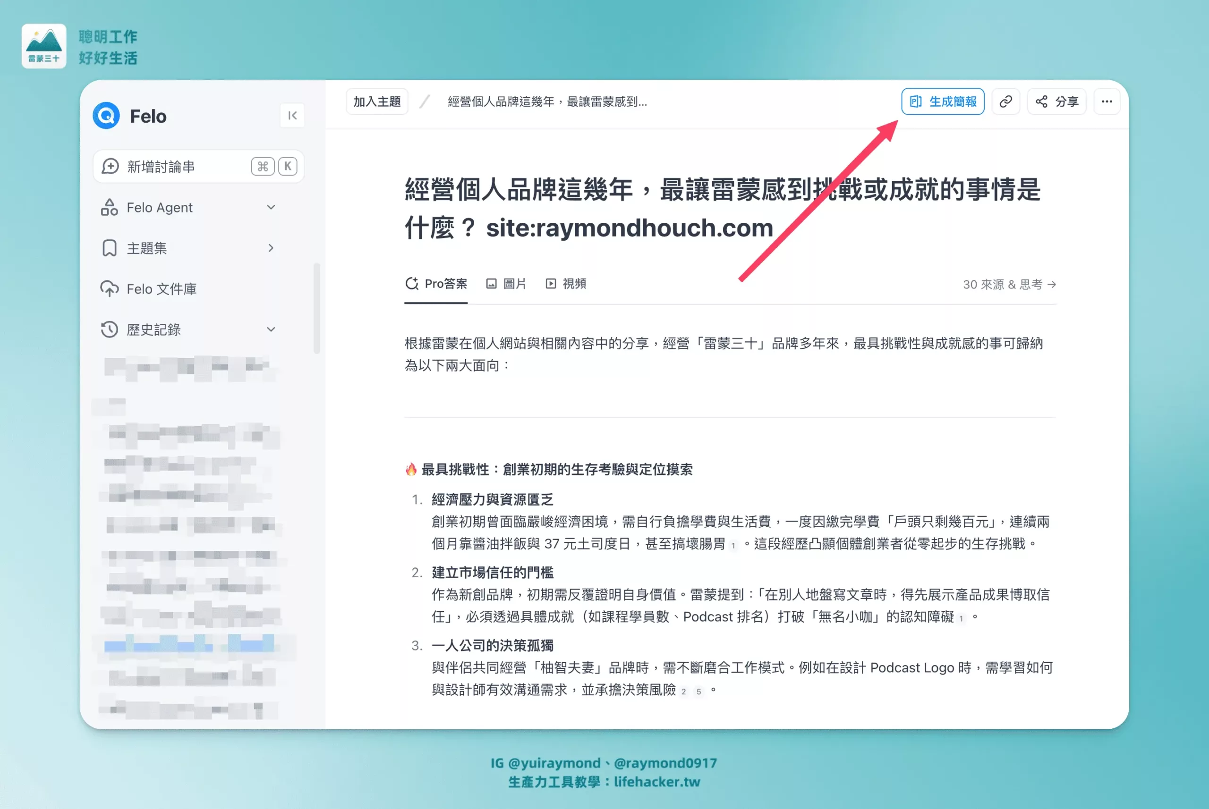This screenshot has height=809, width=1209.
Task: Click the list item 建立市場信任的門檻
Action: [493, 572]
